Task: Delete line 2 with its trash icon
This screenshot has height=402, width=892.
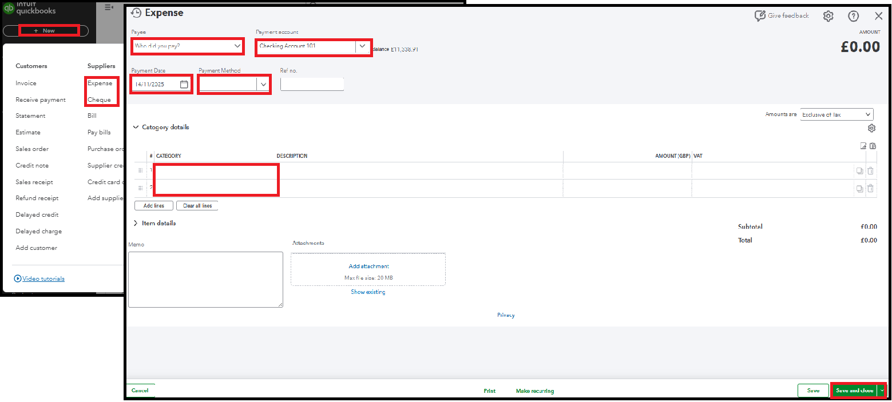Action: tap(870, 188)
